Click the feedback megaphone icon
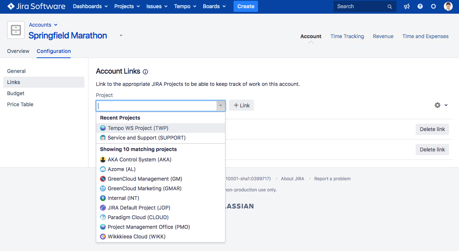 click(x=407, y=6)
